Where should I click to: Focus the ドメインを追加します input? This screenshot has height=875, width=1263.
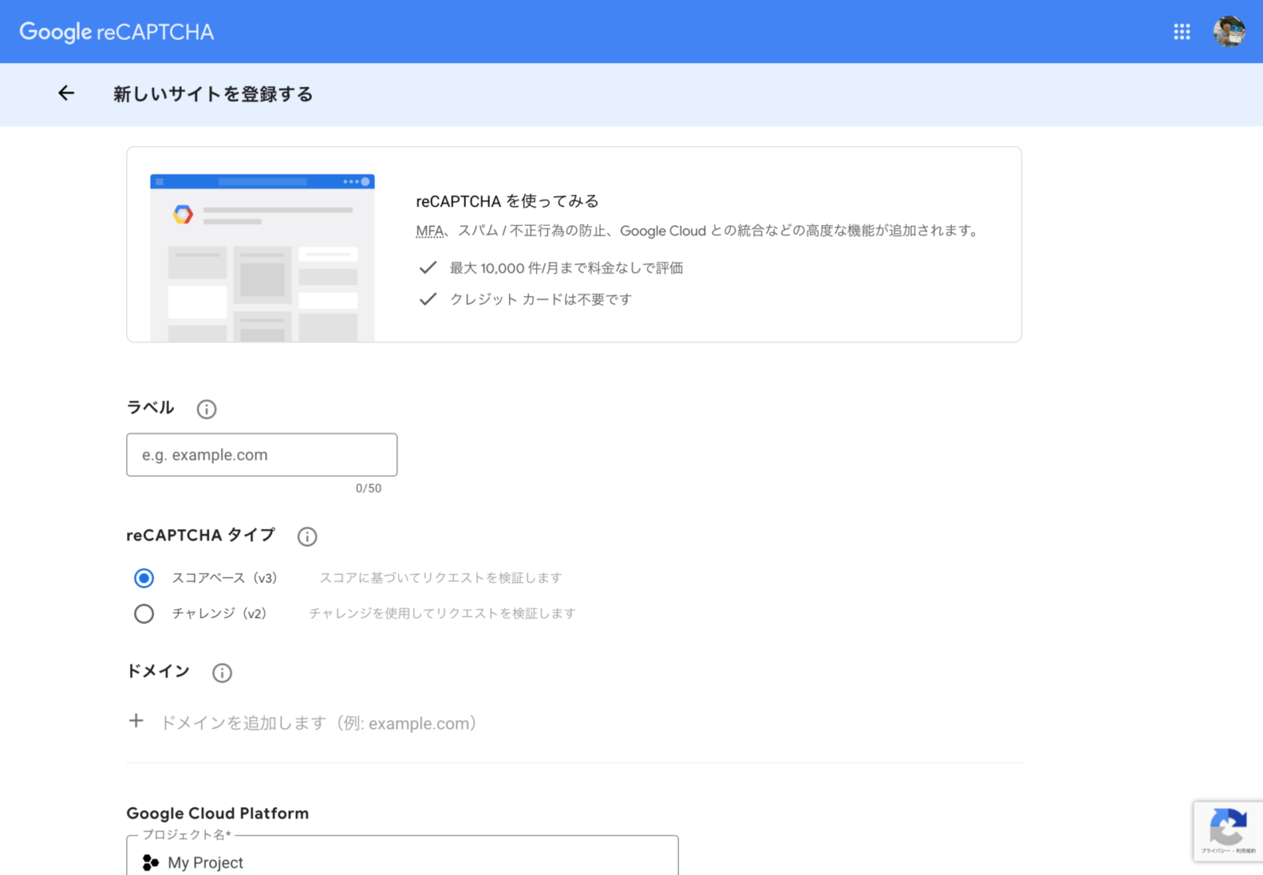tap(319, 723)
